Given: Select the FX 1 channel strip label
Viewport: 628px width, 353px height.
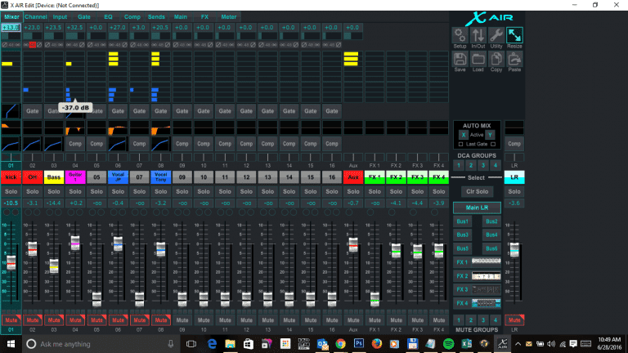Looking at the screenshot, I should coord(375,176).
